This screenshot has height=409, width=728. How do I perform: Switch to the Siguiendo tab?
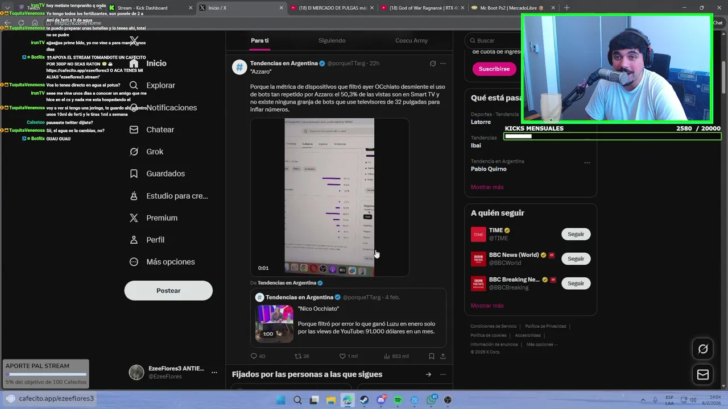point(332,41)
